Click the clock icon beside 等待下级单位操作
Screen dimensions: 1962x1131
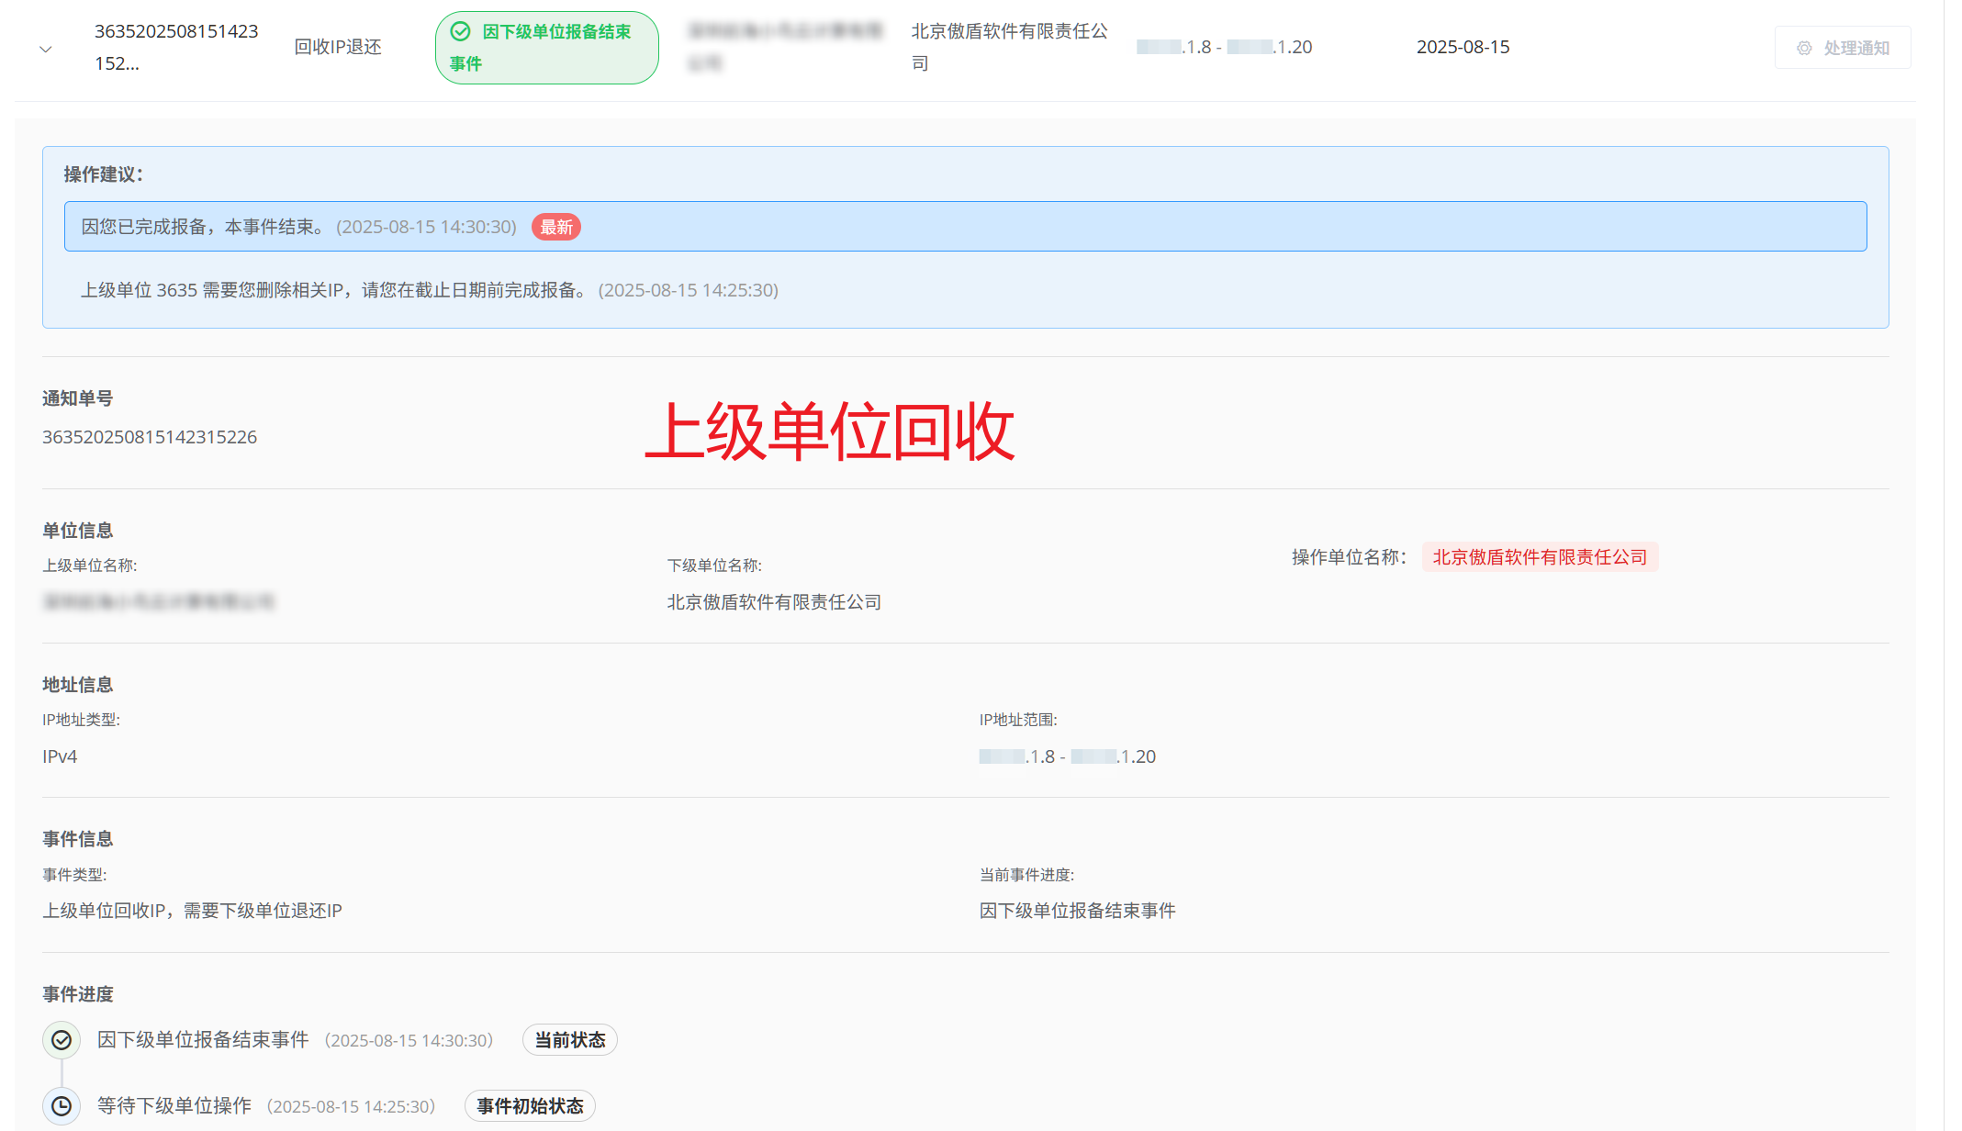(x=62, y=1106)
